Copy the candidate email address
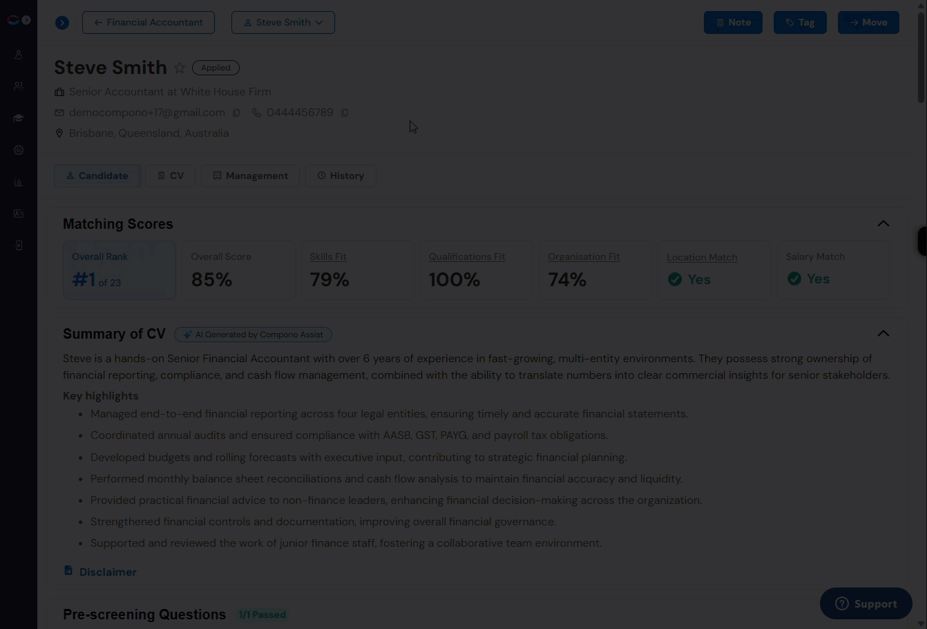Screen dimensions: 927x629 tap(236, 113)
